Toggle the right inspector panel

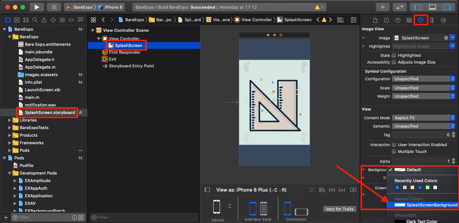coord(447,7)
